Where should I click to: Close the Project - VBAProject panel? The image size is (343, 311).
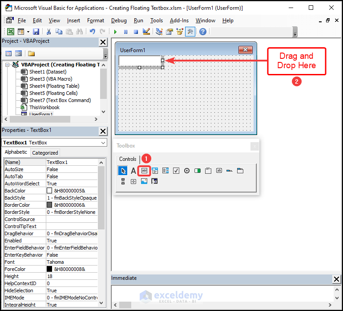(103, 42)
